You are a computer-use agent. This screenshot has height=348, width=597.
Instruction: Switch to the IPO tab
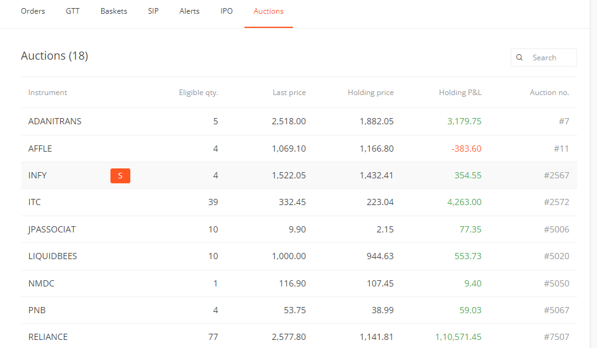click(226, 11)
